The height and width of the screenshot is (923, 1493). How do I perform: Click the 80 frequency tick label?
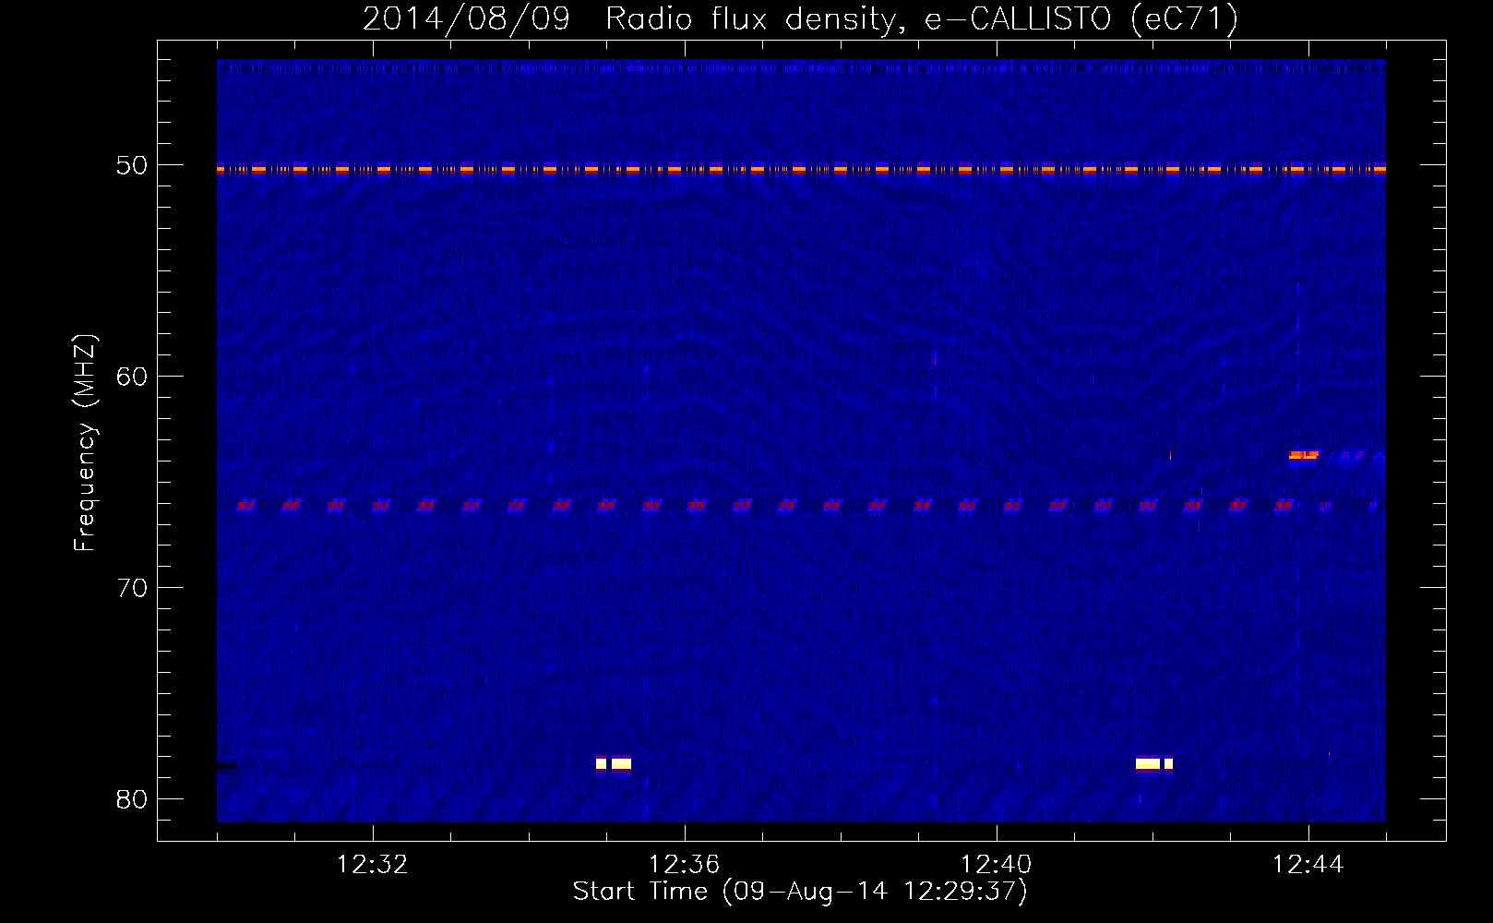click(x=132, y=799)
